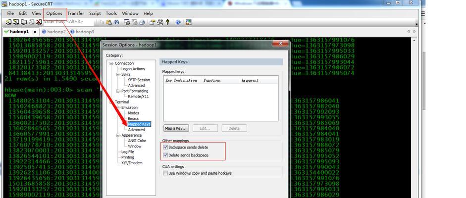Select Advanced under SSH2 in the tree
The image size is (466, 198).
(x=136, y=86)
